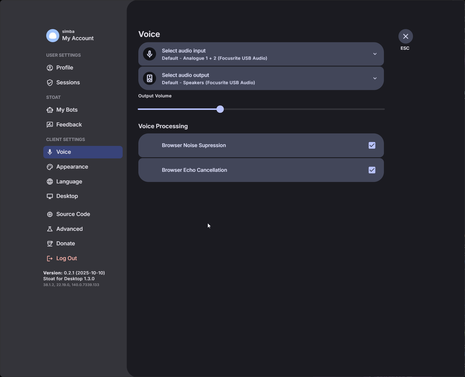The height and width of the screenshot is (377, 465).
Task: Disable Browser Noise Supression checkbox
Action: coord(372,145)
